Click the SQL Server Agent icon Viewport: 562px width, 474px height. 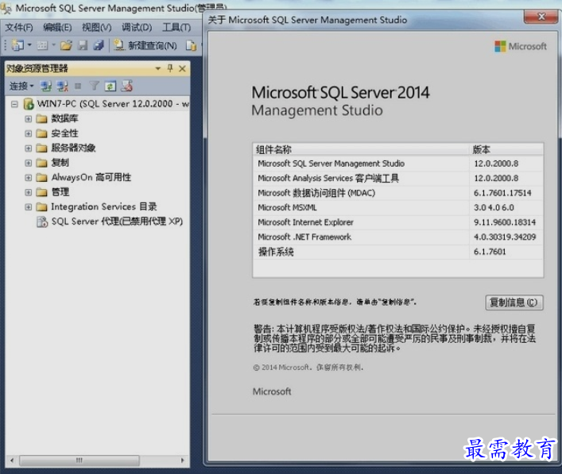(42, 222)
